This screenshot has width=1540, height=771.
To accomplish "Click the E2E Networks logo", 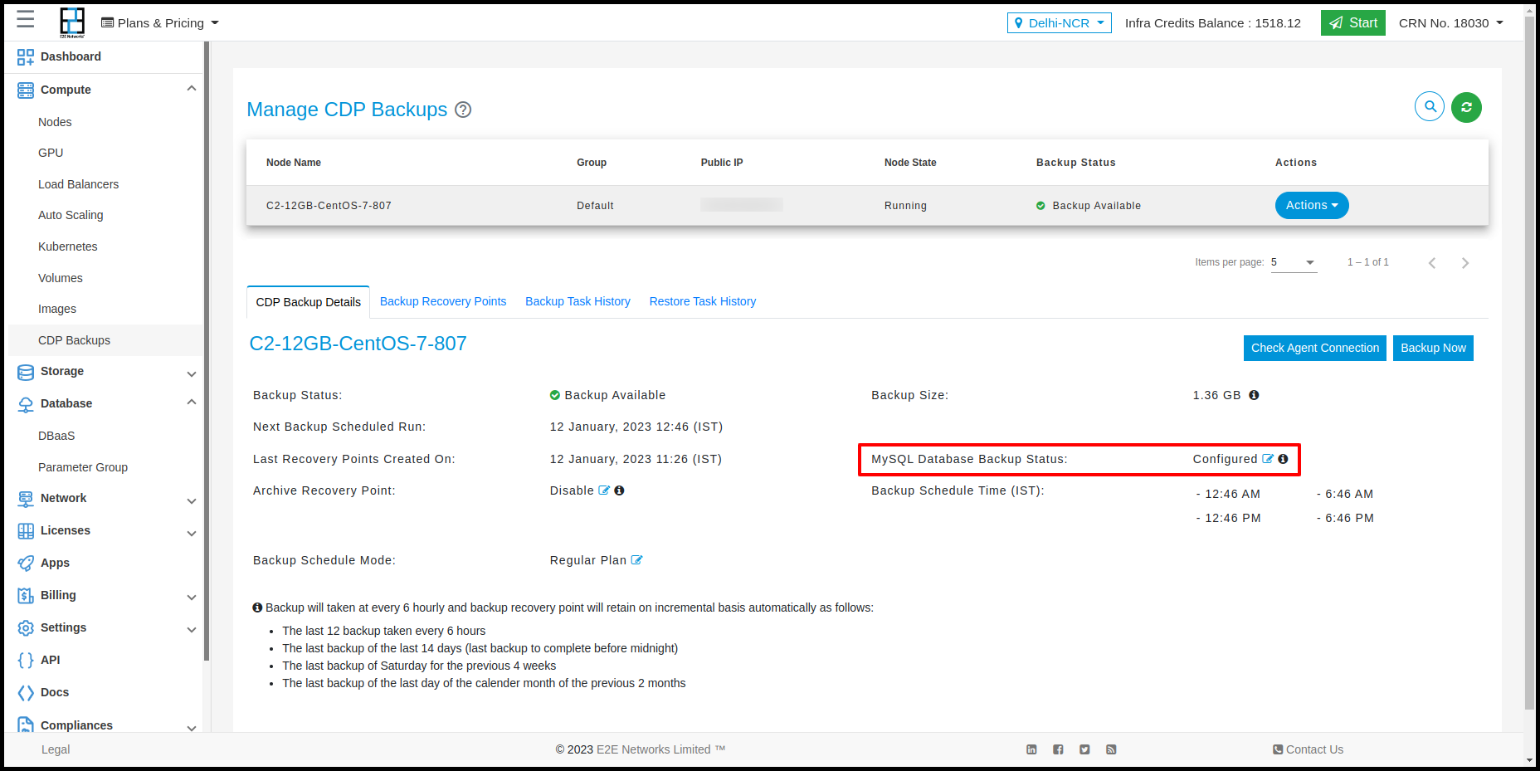I will (x=72, y=22).
